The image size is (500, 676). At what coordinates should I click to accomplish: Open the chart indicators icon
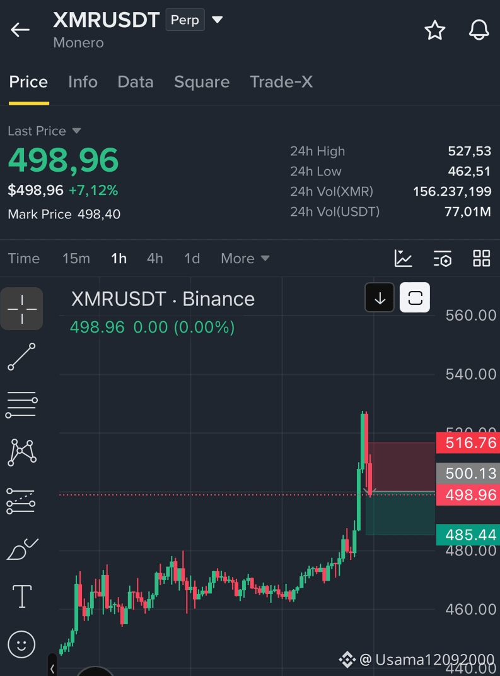click(403, 258)
